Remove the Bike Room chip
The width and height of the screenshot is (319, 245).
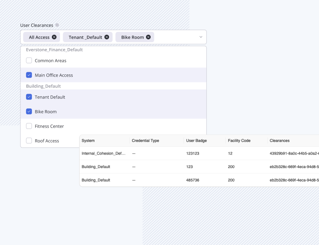[x=149, y=37]
